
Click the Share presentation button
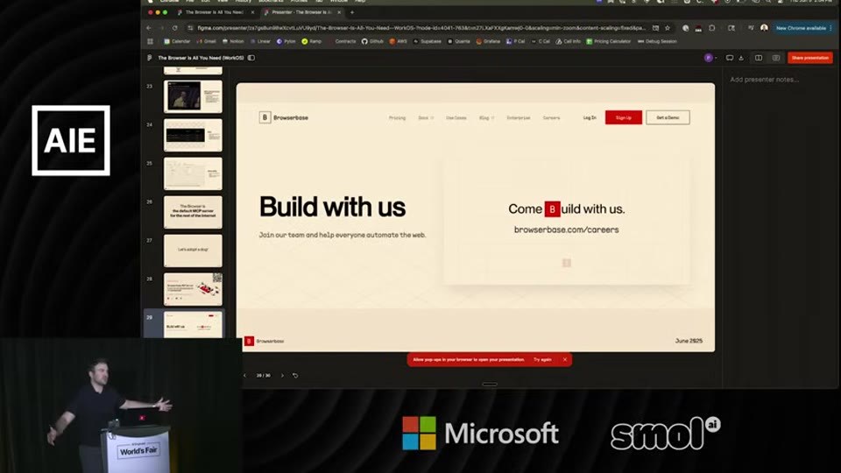click(x=809, y=58)
